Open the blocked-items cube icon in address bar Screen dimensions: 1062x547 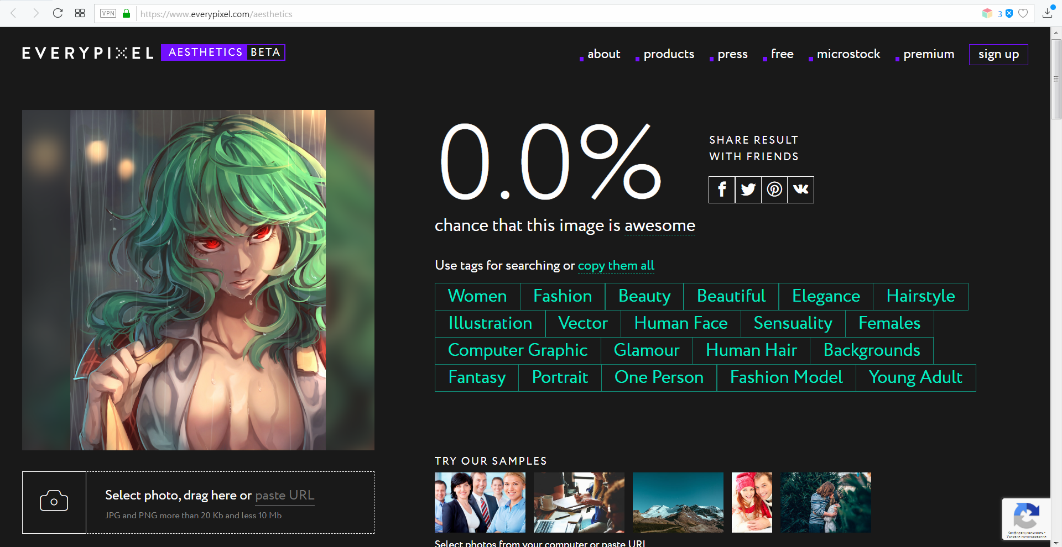[x=987, y=13]
